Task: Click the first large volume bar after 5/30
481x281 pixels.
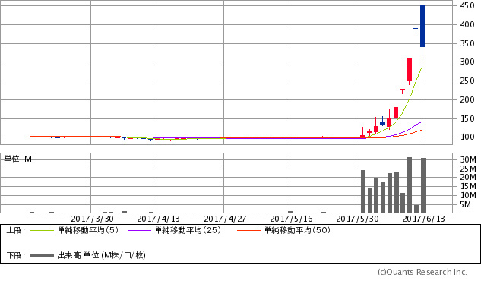Action: tap(363, 191)
